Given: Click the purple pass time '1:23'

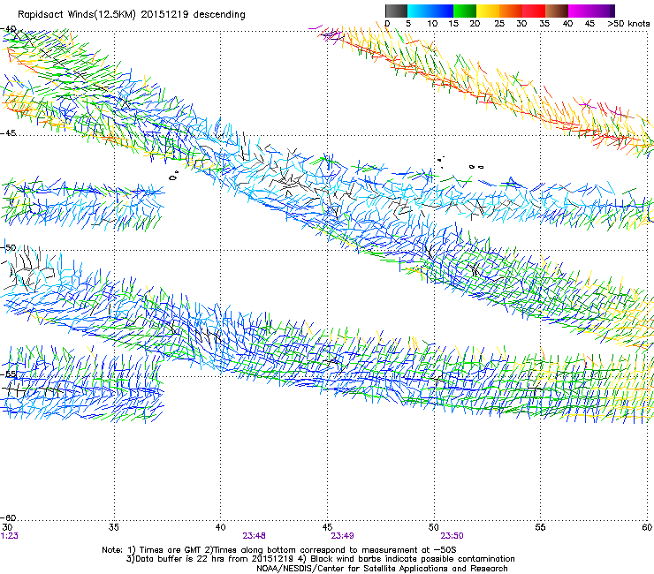Looking at the screenshot, I should click(x=9, y=536).
